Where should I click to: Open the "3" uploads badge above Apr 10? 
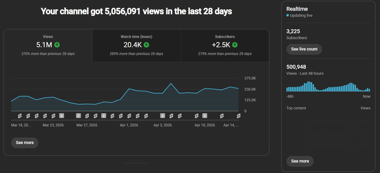[205, 116]
